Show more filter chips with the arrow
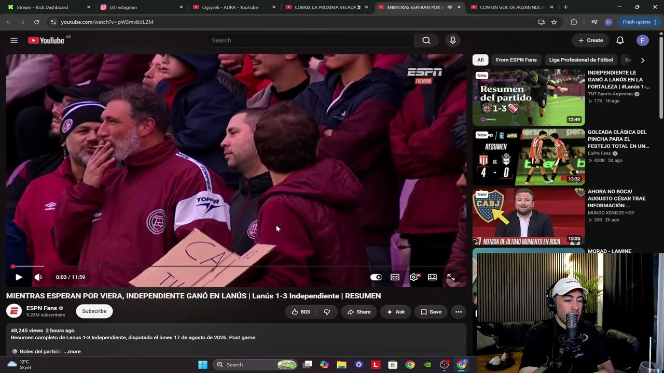Viewport: 664px width, 373px height. pyautogui.click(x=643, y=60)
